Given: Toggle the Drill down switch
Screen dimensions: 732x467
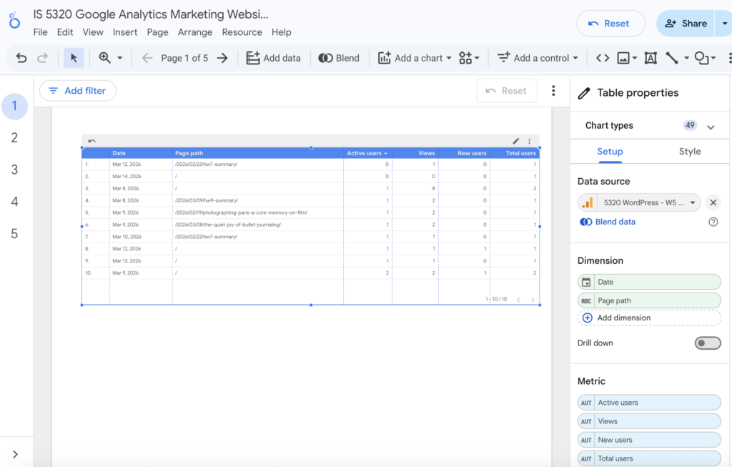Looking at the screenshot, I should (x=708, y=343).
